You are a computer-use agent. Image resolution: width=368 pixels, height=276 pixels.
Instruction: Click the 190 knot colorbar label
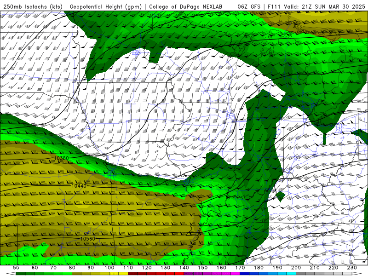[277, 268]
